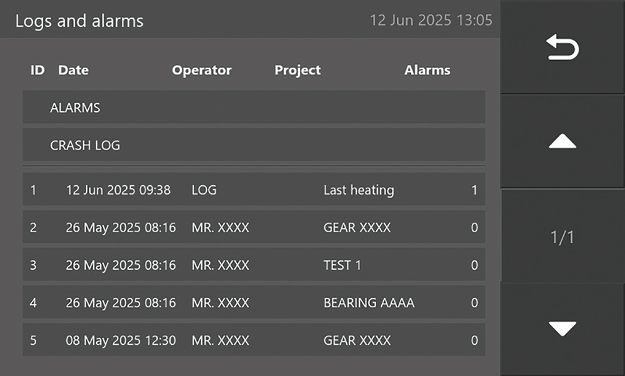Open the CRASH LOG row

254,145
